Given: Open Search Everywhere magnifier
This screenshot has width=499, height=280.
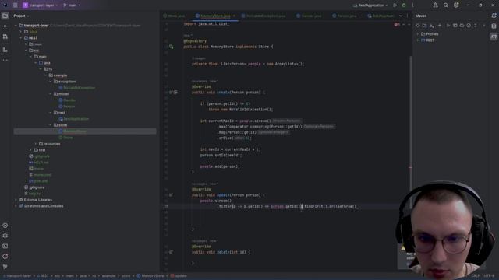Looking at the screenshot, I should coord(445,5).
